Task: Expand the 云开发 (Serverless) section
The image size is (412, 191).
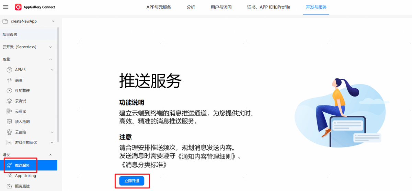Action: (50, 47)
